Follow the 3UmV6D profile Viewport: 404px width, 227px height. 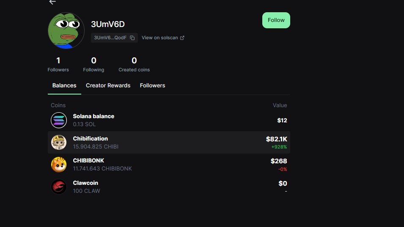[276, 20]
